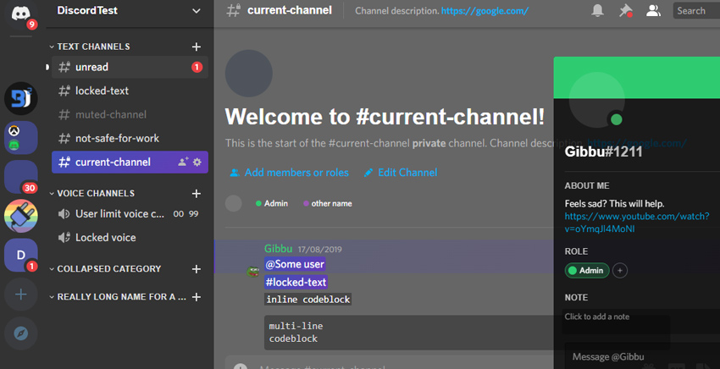The width and height of the screenshot is (720, 369).
Task: Open the locked-text channel
Action: click(x=130, y=91)
